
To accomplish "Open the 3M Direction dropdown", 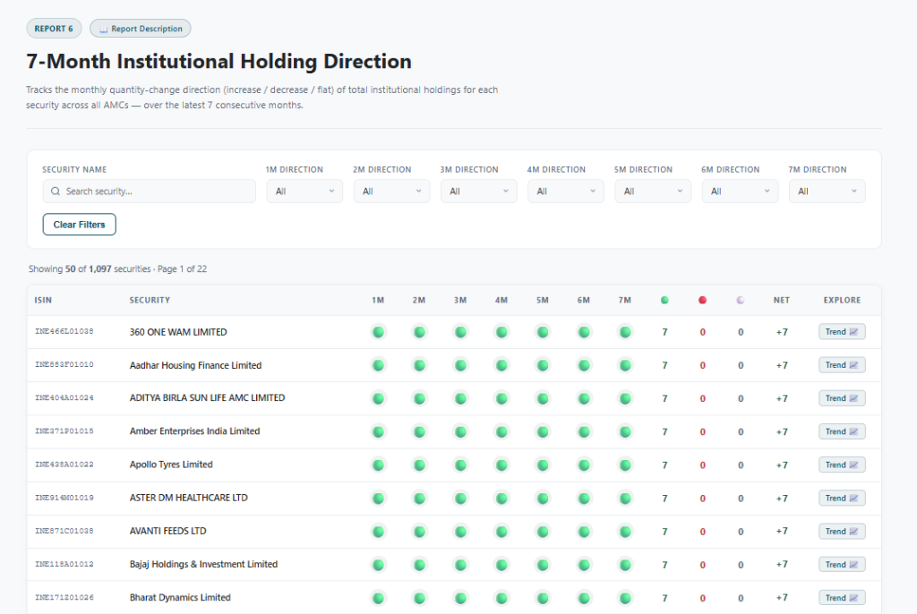I will pos(479,192).
